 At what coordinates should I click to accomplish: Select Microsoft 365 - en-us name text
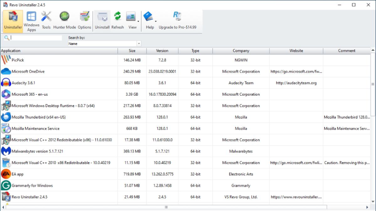pos(30,95)
